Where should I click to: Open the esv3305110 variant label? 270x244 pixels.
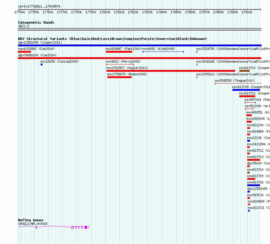[233, 74]
